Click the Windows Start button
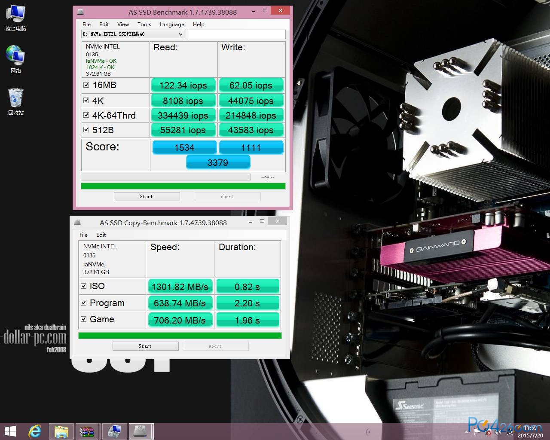Viewport: 550px width, 440px height. pos(10,431)
